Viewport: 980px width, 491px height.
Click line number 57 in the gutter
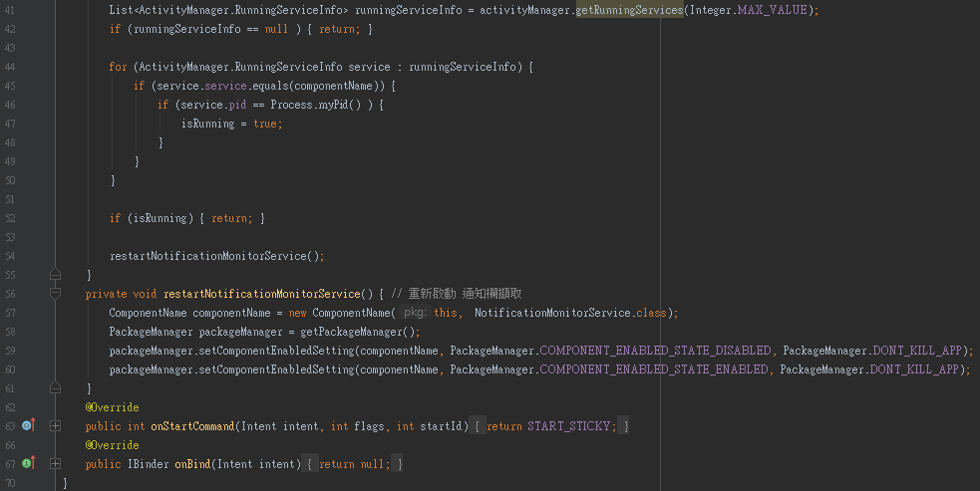tap(10, 313)
